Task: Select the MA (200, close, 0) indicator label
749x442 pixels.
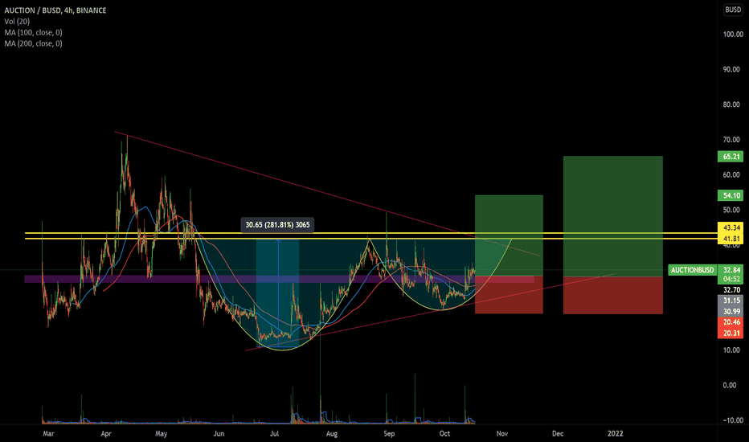Action: pyautogui.click(x=34, y=43)
